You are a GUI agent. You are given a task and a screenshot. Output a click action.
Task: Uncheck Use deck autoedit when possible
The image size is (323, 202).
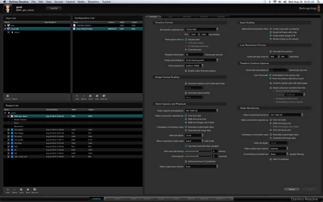(186, 146)
